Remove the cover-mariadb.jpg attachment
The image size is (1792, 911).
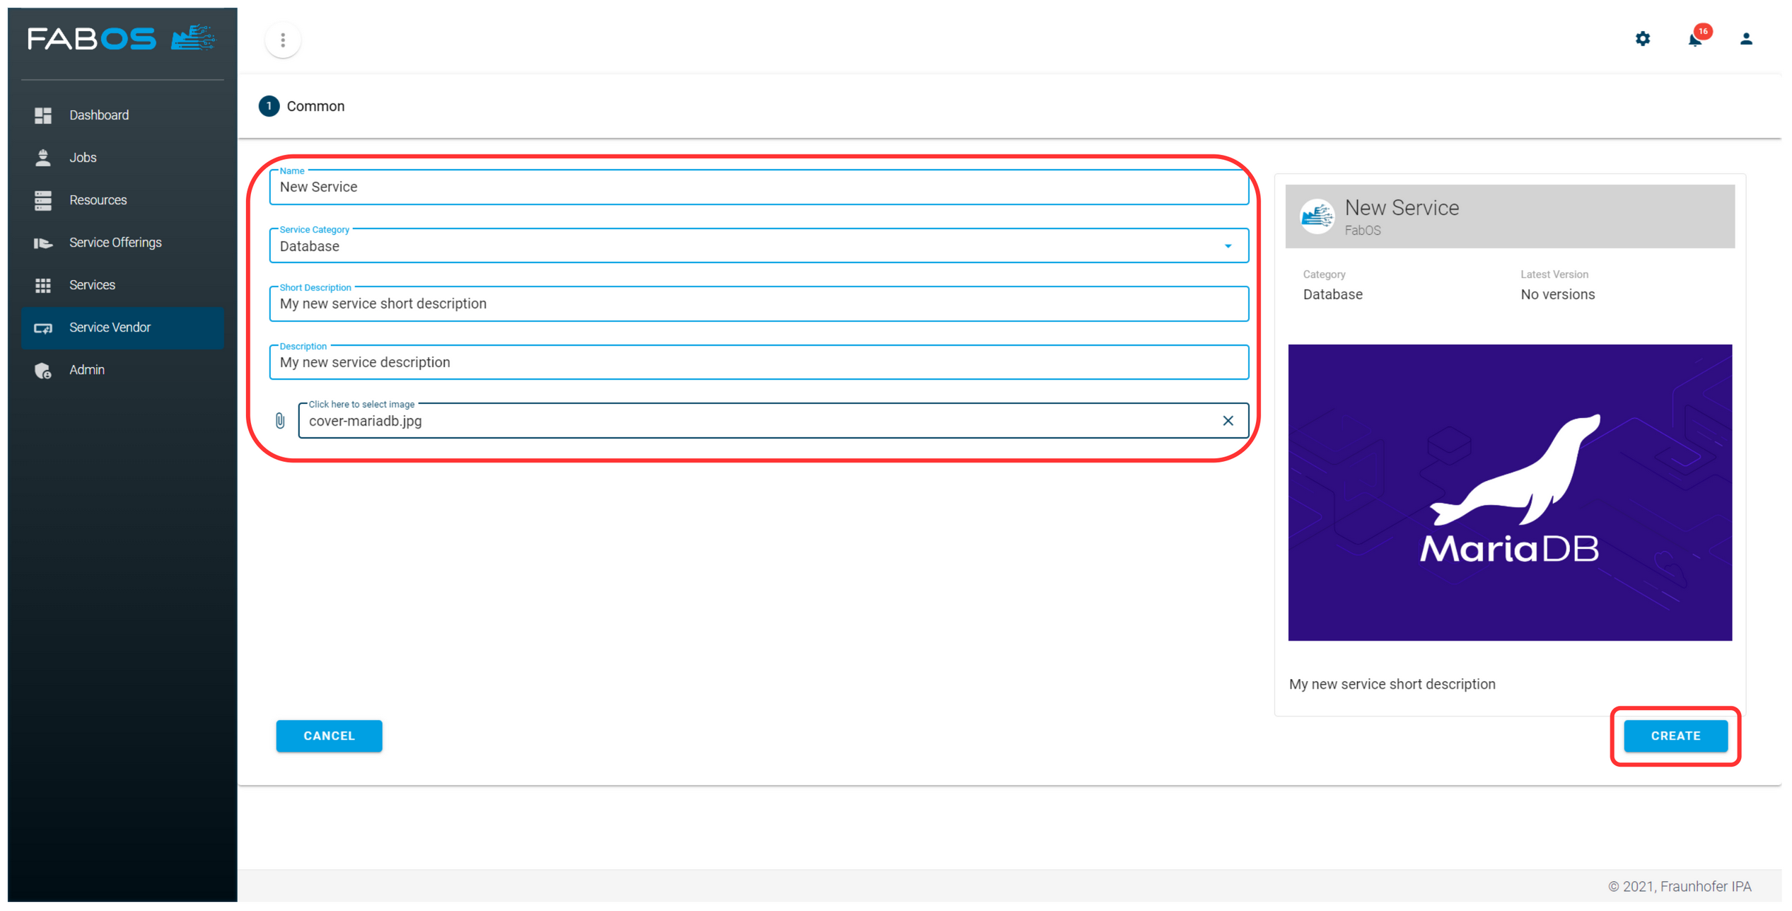(x=1228, y=420)
